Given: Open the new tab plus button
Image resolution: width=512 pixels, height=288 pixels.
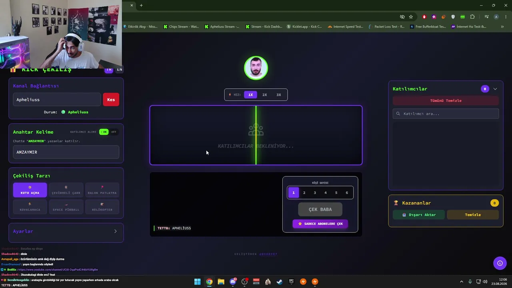Looking at the screenshot, I should pyautogui.click(x=141, y=5).
